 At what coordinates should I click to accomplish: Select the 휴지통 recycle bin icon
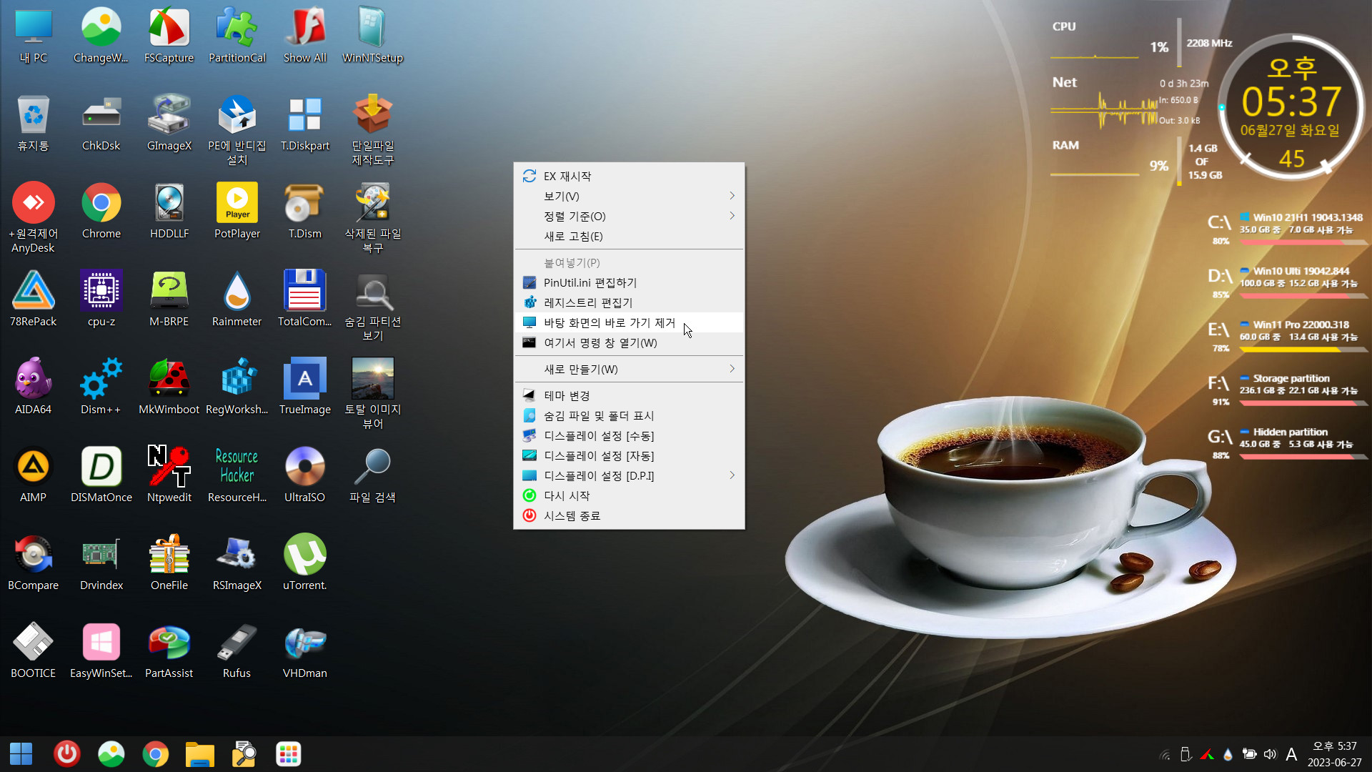click(33, 124)
